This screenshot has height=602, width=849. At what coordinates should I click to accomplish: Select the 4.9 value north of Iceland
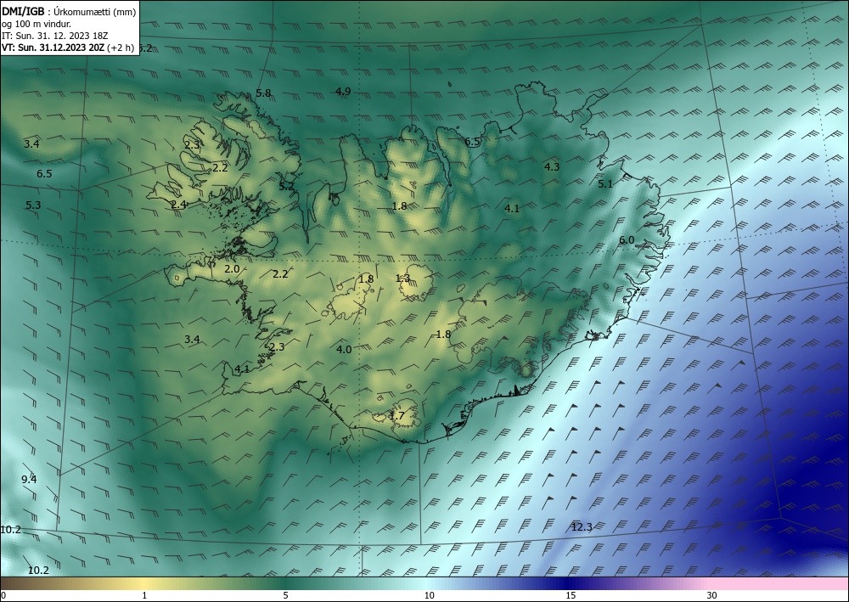pos(343,91)
